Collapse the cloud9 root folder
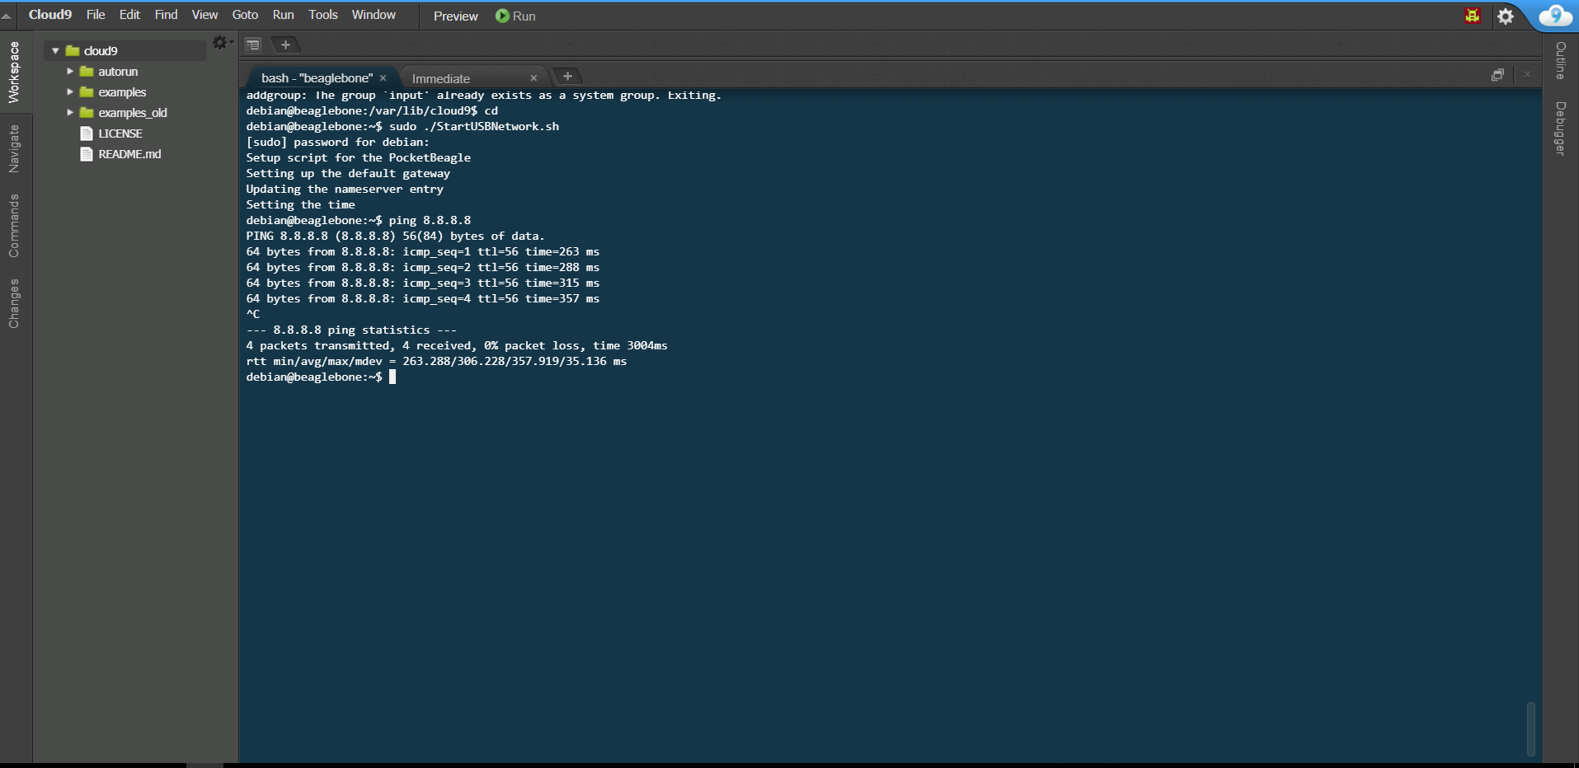This screenshot has width=1579, height=768. pos(55,50)
